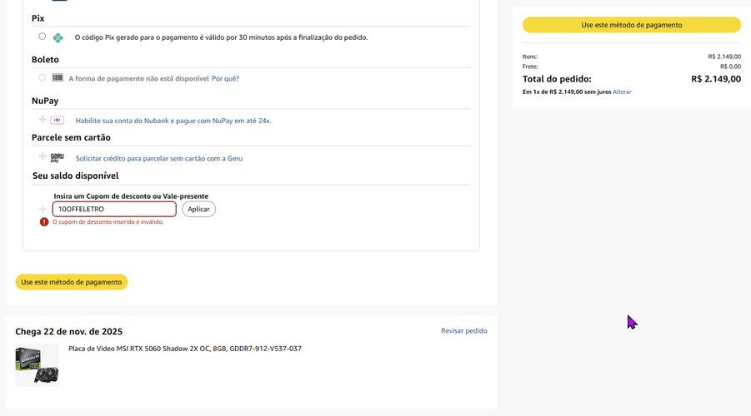This screenshot has height=416, width=751.
Task: Click the red invalid coupon error icon
Action: pyautogui.click(x=44, y=222)
